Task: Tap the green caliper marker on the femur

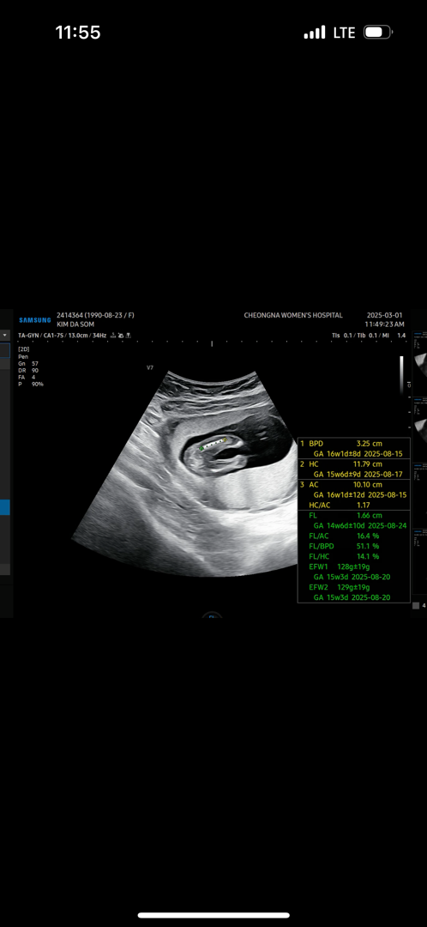Action: [x=201, y=449]
